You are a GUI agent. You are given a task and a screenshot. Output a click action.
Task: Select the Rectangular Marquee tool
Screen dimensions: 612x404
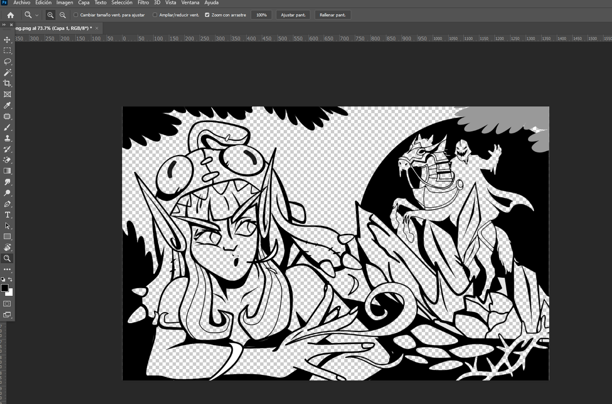pyautogui.click(x=7, y=51)
